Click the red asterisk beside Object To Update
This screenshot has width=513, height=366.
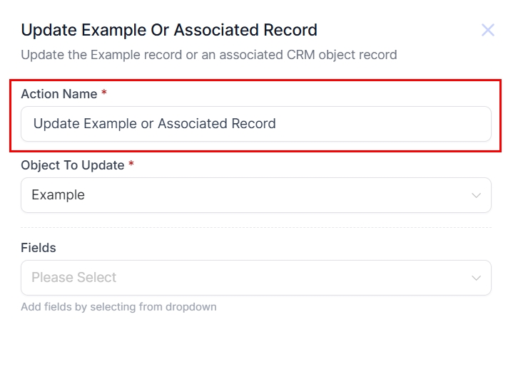click(x=131, y=165)
